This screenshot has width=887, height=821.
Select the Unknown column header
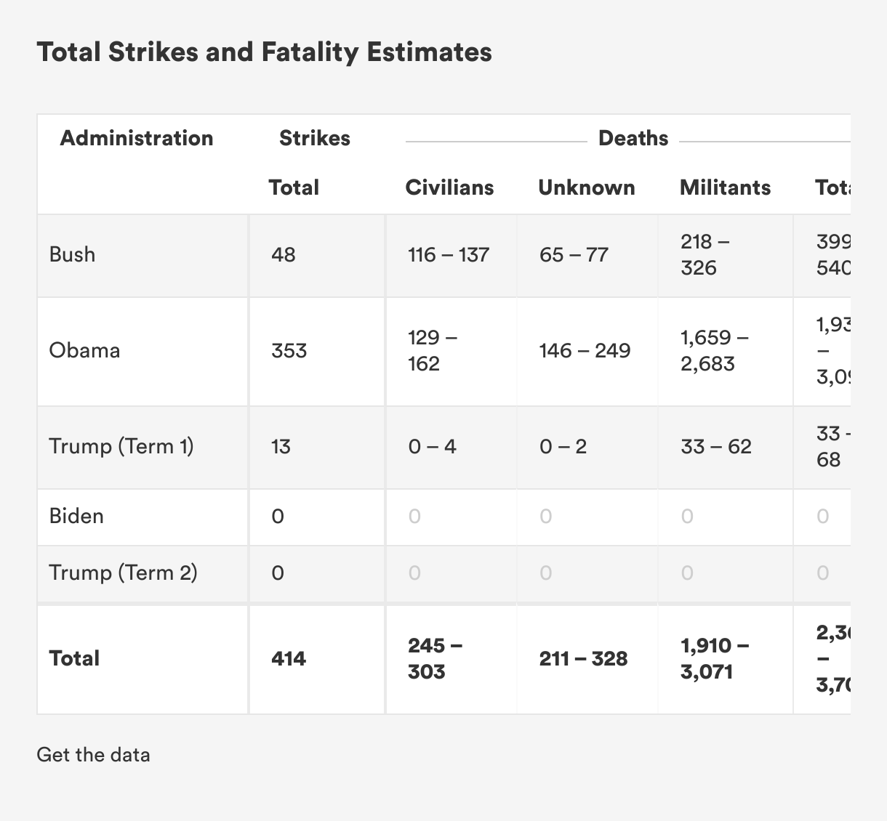586,187
